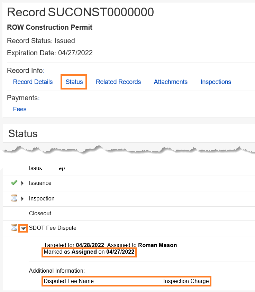Viewport: 255px width, 292px height.
Task: Click the SDOT Fee Dispute step label
Action: pyautogui.click(x=53, y=228)
